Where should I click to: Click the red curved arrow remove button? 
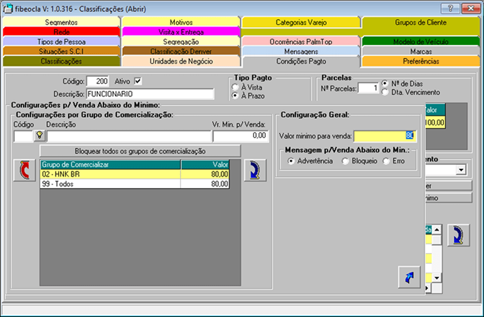click(24, 171)
